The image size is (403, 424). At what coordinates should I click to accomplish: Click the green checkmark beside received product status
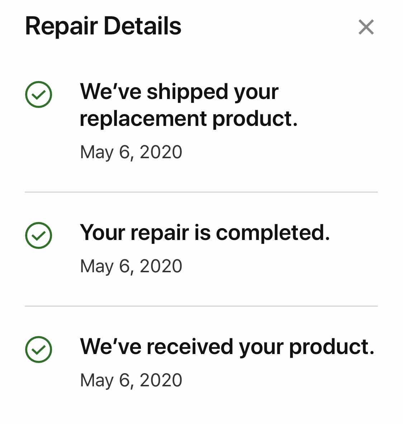click(x=39, y=349)
